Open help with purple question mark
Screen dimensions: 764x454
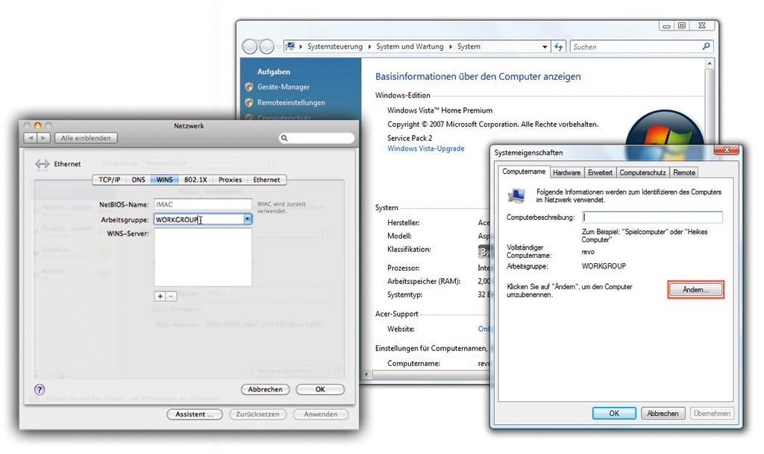point(40,389)
